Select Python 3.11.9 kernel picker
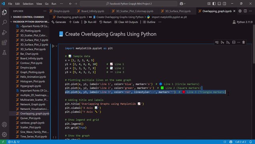This screenshot has height=144, width=255. [243, 22]
